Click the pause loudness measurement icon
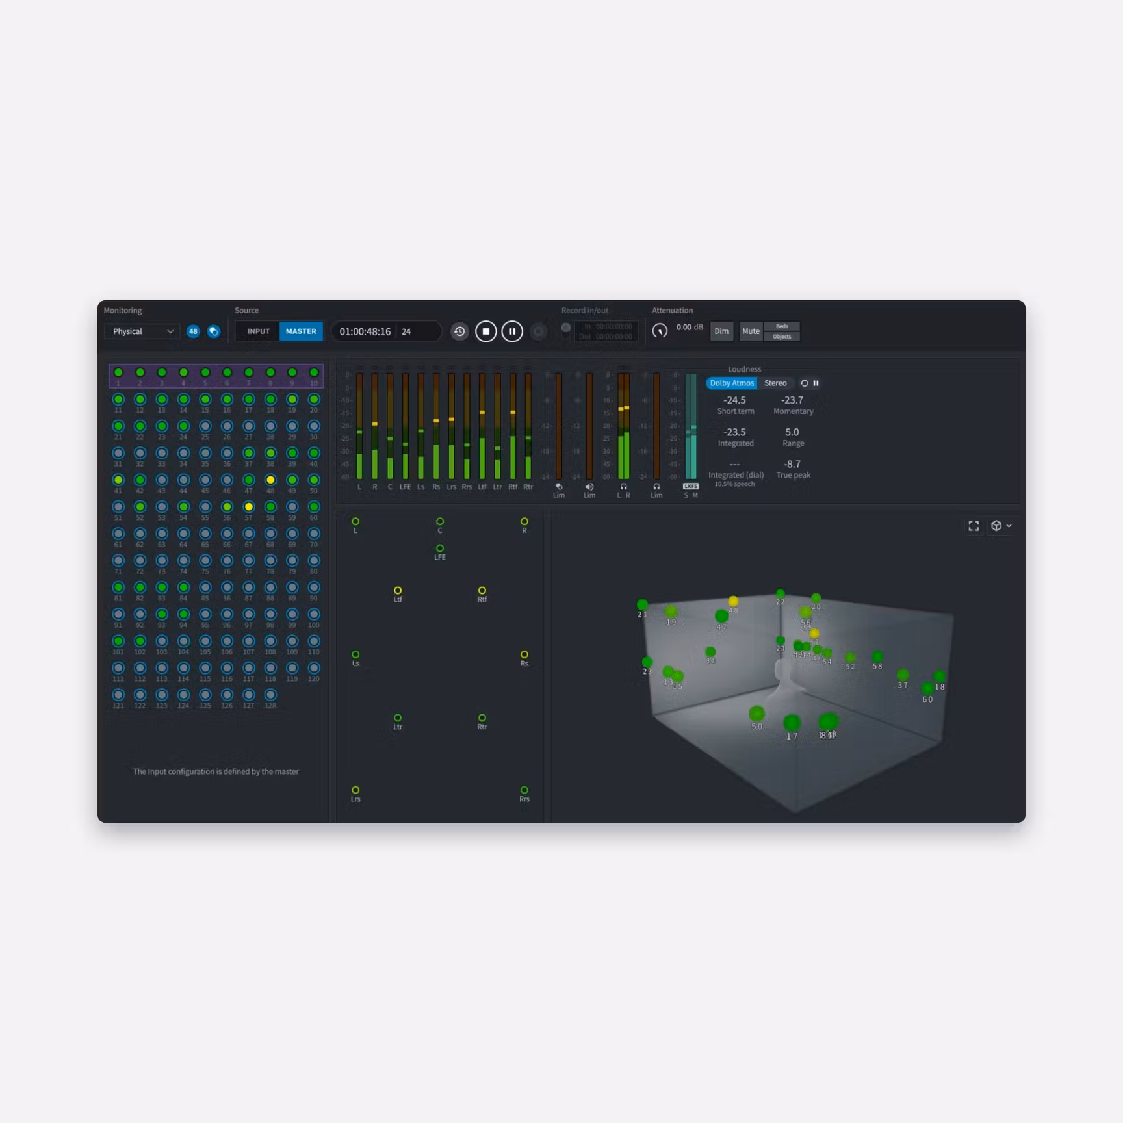Screen dimensions: 1123x1123 point(816,383)
